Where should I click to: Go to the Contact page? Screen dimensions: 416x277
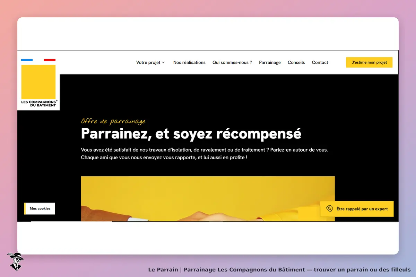coord(320,63)
